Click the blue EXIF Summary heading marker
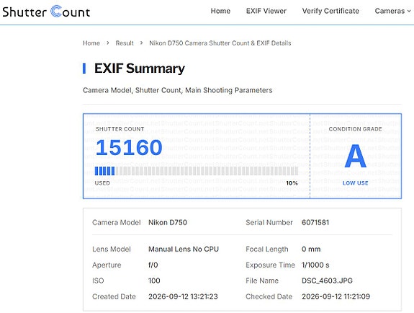 [84, 69]
